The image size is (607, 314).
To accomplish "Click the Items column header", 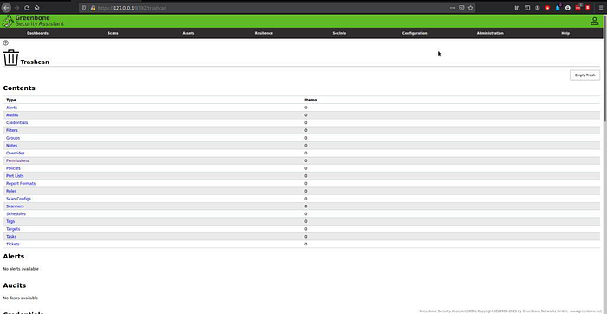I will (x=310, y=100).
